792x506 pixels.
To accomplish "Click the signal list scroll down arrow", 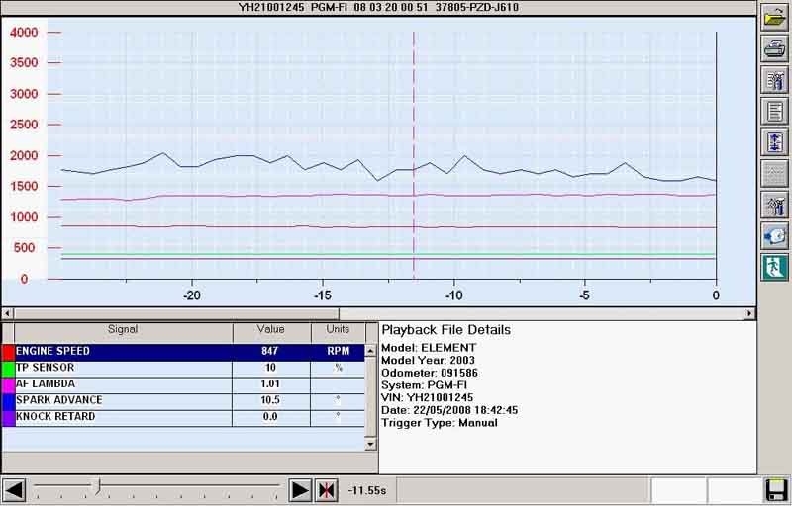I will pos(371,445).
